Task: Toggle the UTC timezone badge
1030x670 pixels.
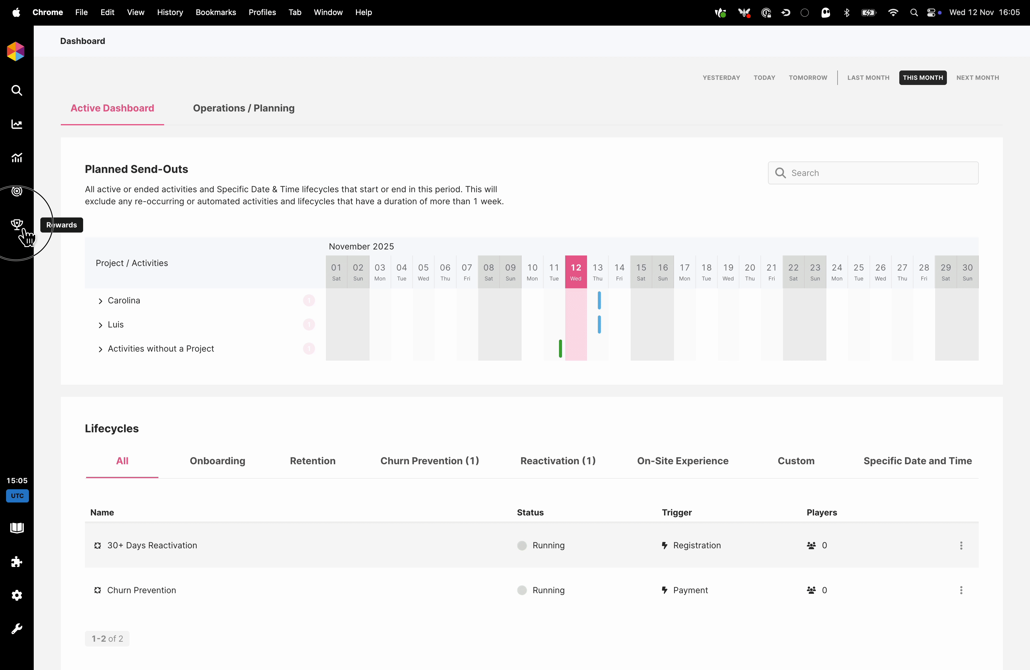Action: pyautogui.click(x=17, y=496)
